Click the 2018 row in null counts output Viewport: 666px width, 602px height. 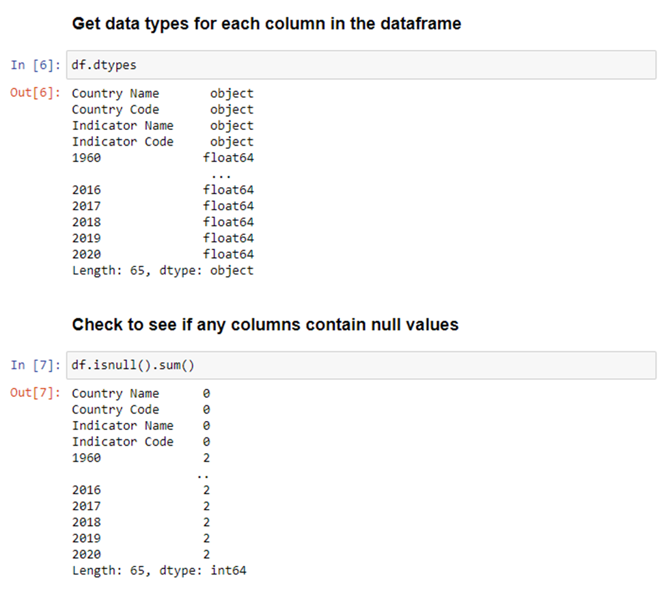[x=141, y=522]
